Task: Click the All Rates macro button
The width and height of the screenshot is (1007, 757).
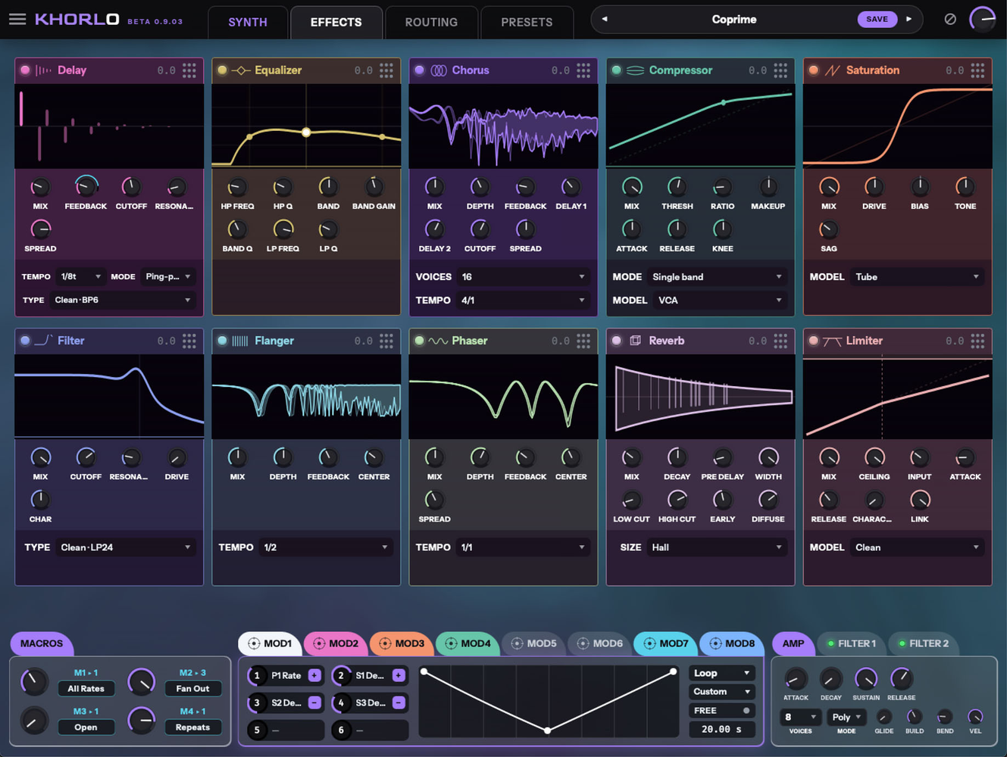Action: click(86, 689)
